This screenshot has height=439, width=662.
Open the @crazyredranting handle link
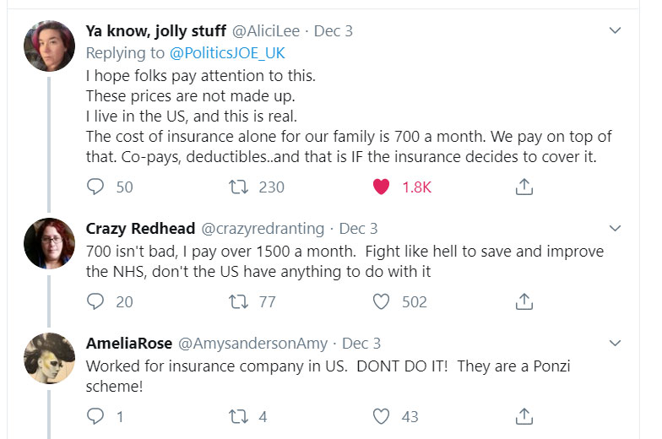click(264, 229)
